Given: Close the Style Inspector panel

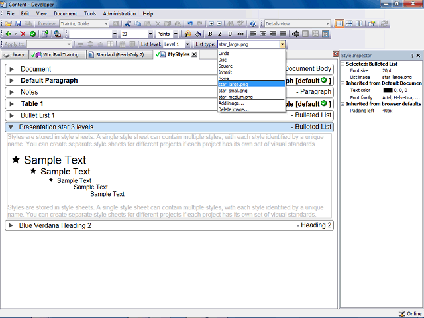Looking at the screenshot, I should 418,56.
